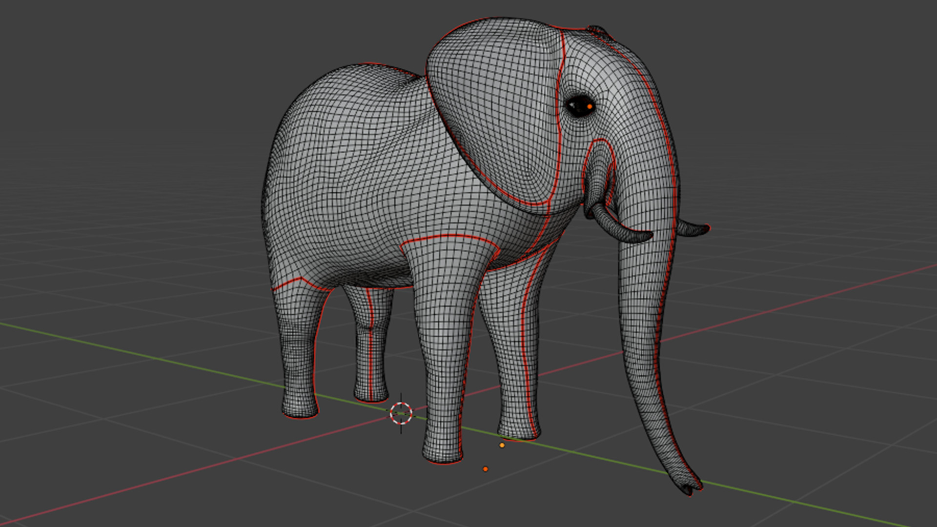
Task: Select the upper orange origin dot near the front foot
Action: click(502, 445)
